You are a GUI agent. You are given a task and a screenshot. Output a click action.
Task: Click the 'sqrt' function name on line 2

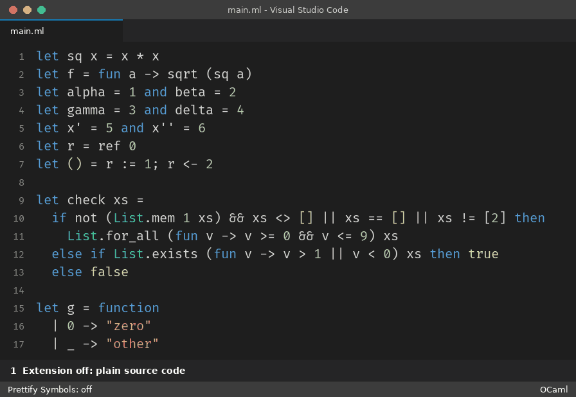[183, 74]
